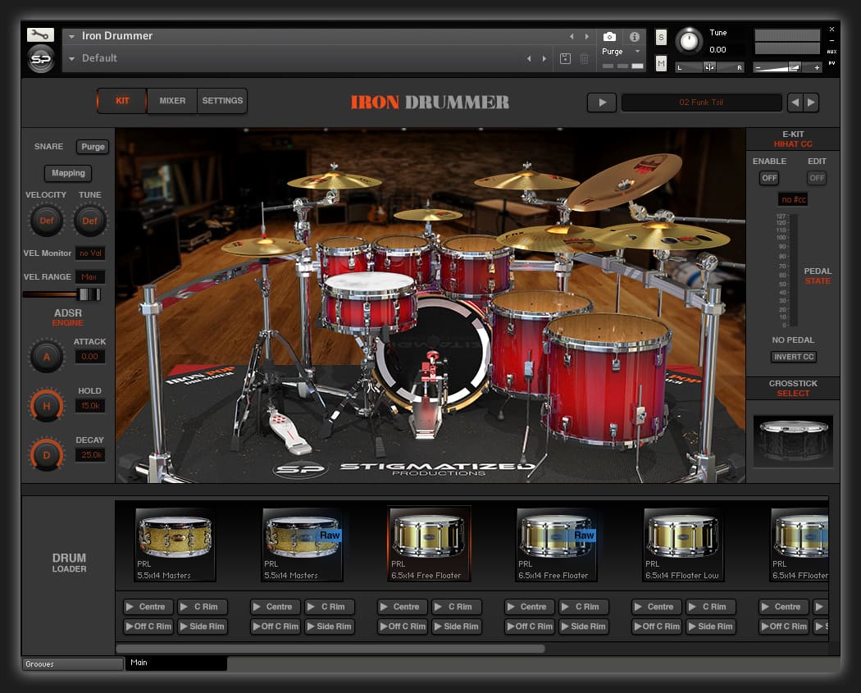Adjust the pan L-R slider

[x=709, y=67]
